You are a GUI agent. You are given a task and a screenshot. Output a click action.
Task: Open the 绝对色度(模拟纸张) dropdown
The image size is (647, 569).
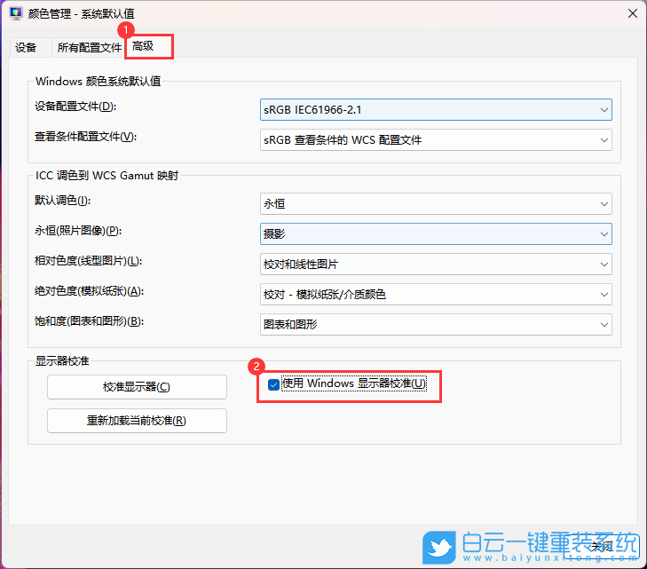pyautogui.click(x=435, y=294)
